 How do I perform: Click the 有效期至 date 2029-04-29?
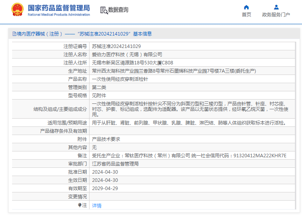pos(105,189)
